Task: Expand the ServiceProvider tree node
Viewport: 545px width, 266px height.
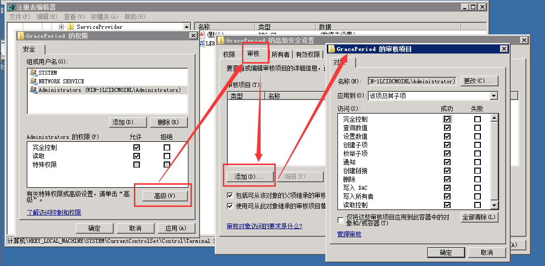Action: (61, 27)
